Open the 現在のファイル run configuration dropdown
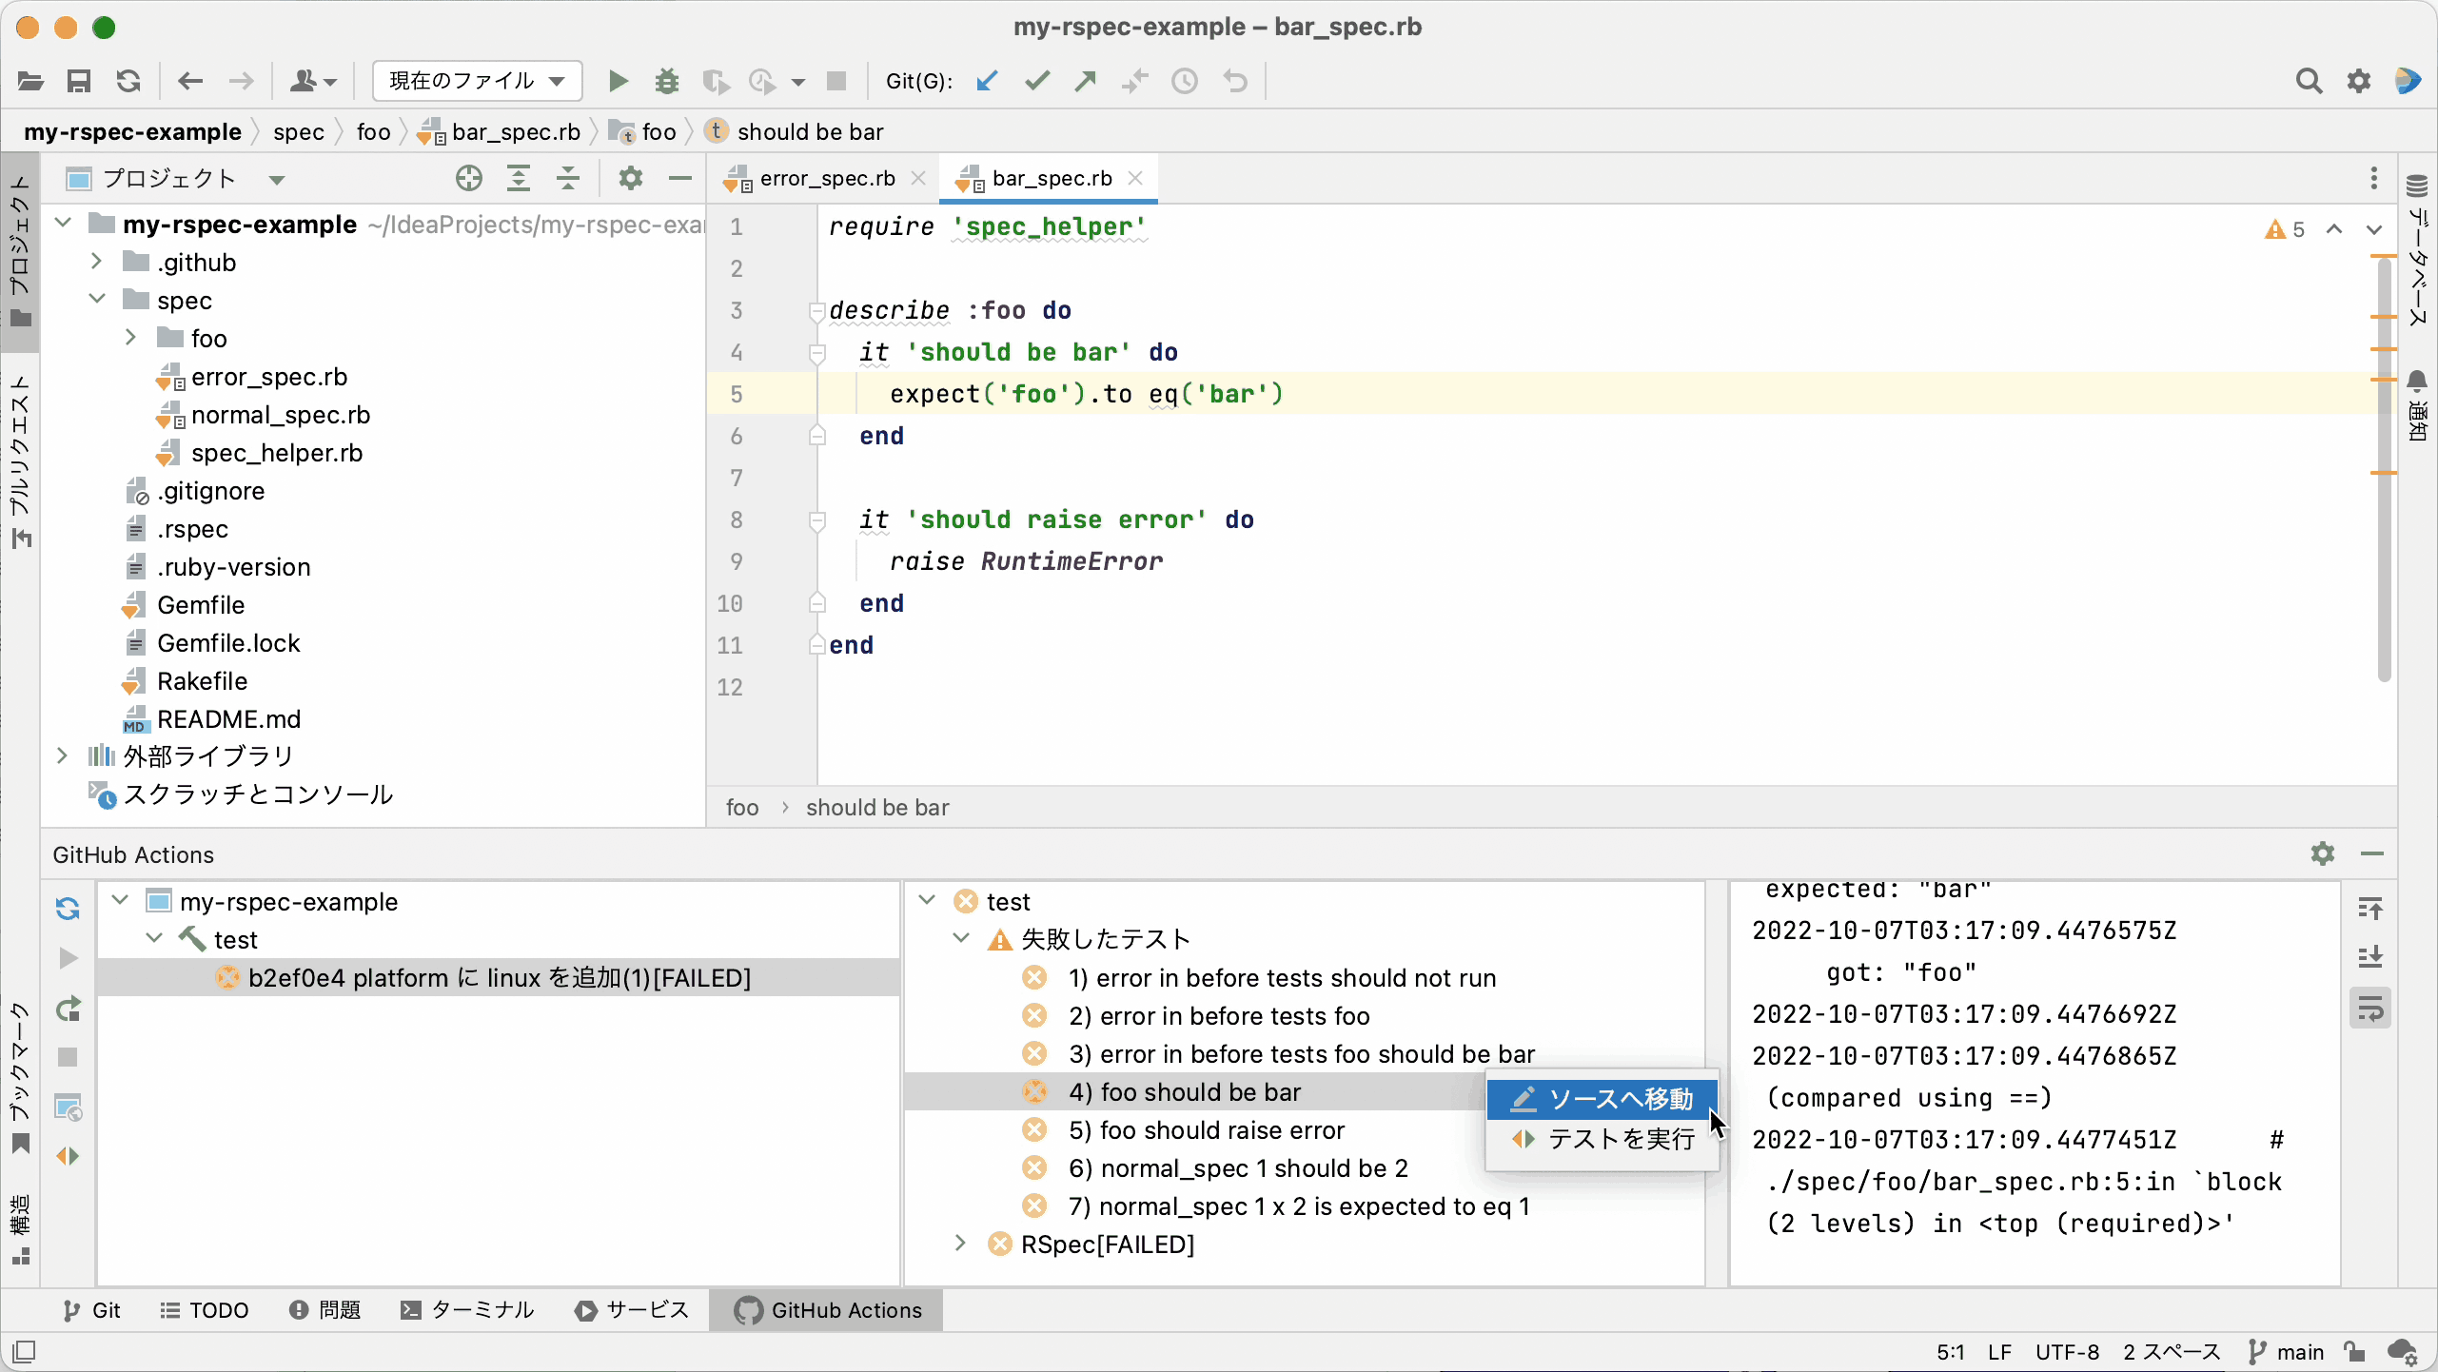The image size is (2438, 1372). click(x=477, y=81)
